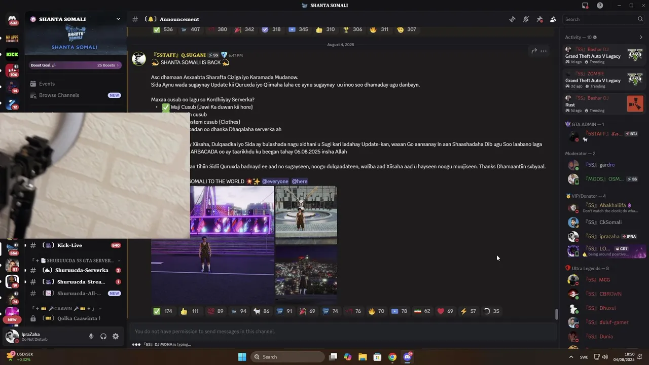This screenshot has width=649, height=365.
Task: Expand Boost Goal 25 Boosts bar
Action: click(75, 65)
